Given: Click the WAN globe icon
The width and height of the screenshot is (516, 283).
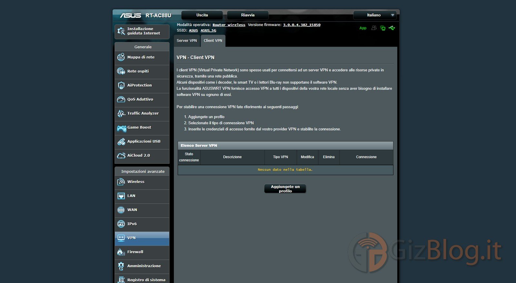Looking at the screenshot, I should point(121,210).
